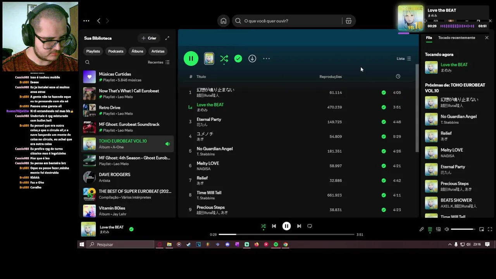Open the connect to device icon
Screen dimensions: 496x279
point(438,229)
